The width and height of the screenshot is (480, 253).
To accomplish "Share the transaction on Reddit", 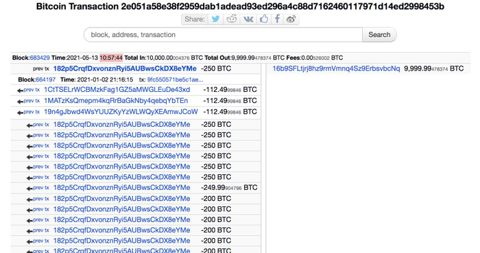I will click(x=232, y=19).
